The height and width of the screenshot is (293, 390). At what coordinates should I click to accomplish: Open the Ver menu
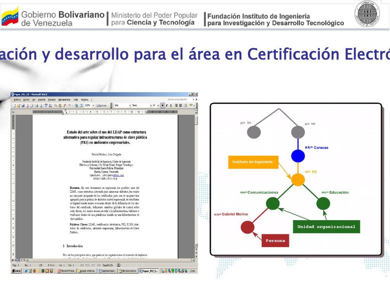[x=34, y=100]
